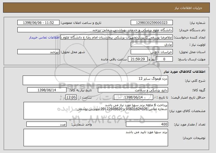This screenshot has height=153, width=216.
Task: Click the phone number line with 05631624026
Action: [122, 109]
